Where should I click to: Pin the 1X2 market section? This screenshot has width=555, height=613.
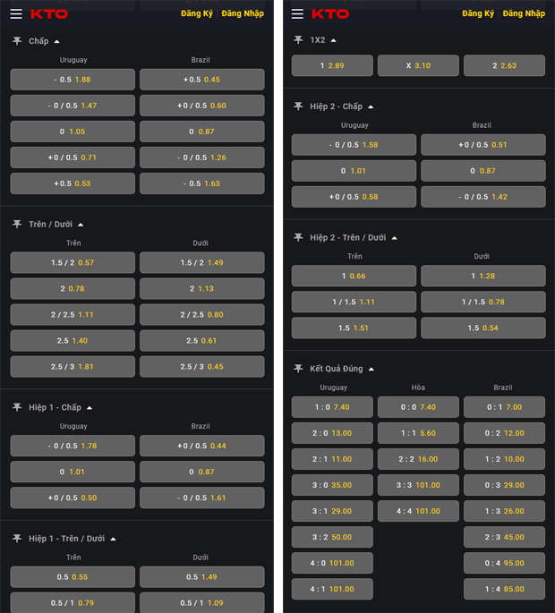pos(299,40)
